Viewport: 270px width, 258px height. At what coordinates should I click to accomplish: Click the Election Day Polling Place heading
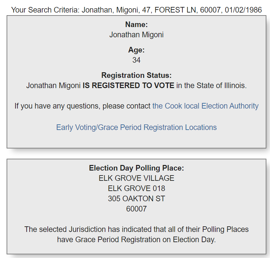[x=136, y=168]
